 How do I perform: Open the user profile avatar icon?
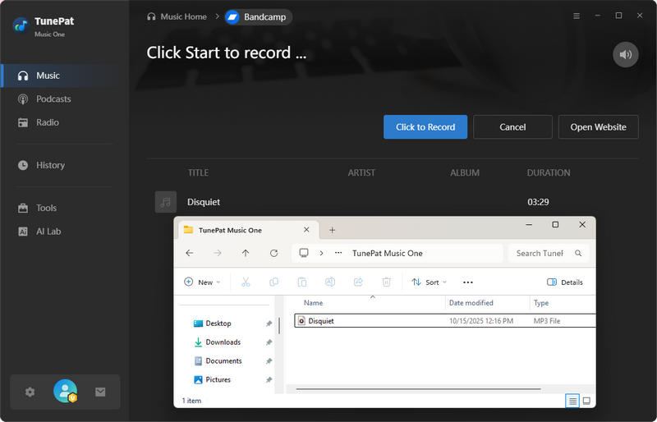(x=65, y=392)
